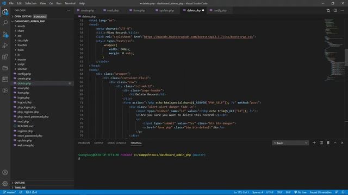Maximize the terminal panel with the chevron up icon
This screenshot has width=348, height=195.
coord(335,143)
